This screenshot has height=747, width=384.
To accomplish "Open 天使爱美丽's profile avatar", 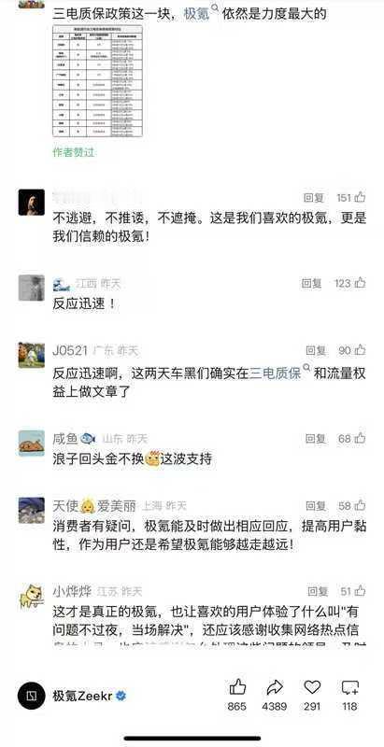I will [x=32, y=510].
